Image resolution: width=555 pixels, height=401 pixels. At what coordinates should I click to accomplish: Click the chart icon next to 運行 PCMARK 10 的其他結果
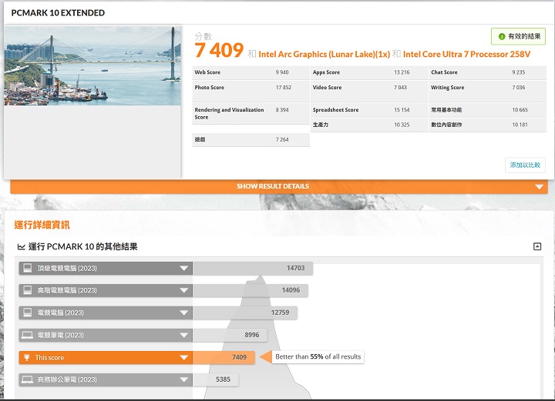click(21, 247)
